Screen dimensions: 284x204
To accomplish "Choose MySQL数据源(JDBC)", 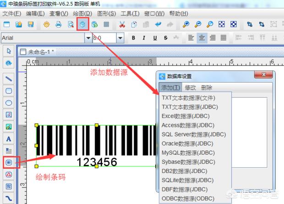I will pos(196,153).
